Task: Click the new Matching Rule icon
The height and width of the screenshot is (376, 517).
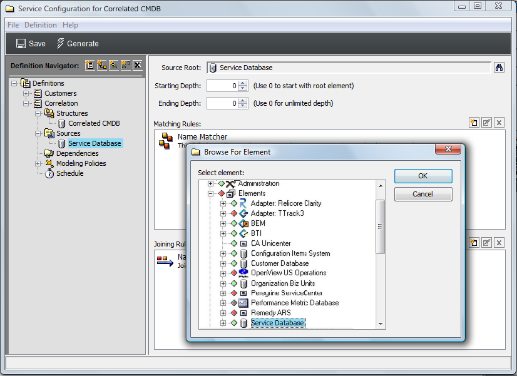Action: (x=474, y=123)
